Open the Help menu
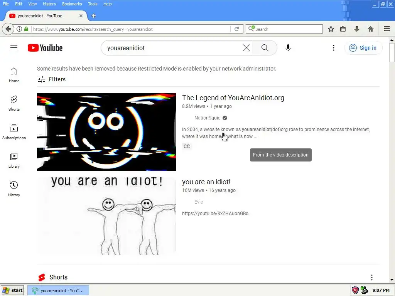The width and height of the screenshot is (395, 296). pyautogui.click(x=108, y=4)
